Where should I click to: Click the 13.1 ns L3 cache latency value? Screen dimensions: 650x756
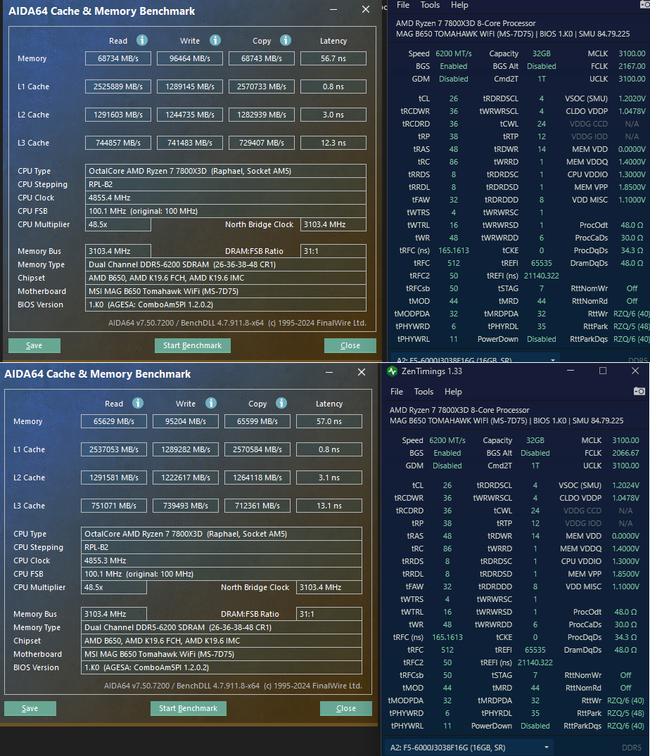(x=329, y=506)
